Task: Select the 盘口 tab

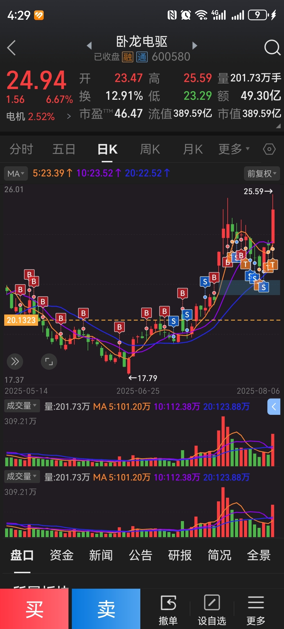Action: 22,555
